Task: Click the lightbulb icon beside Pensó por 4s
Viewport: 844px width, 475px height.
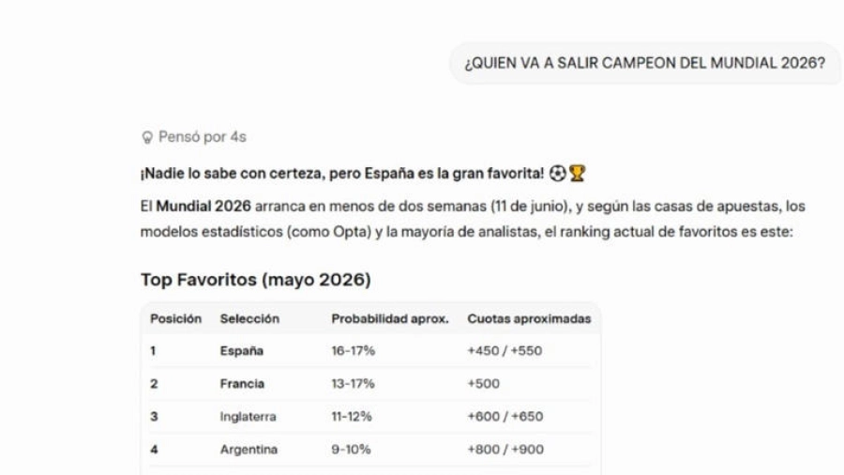Action: pyautogui.click(x=147, y=137)
